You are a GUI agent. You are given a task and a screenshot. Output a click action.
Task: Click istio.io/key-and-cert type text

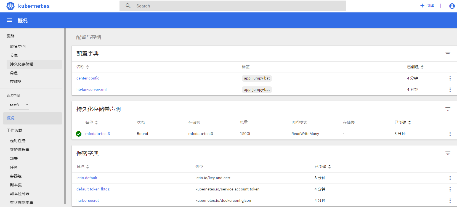(213, 178)
